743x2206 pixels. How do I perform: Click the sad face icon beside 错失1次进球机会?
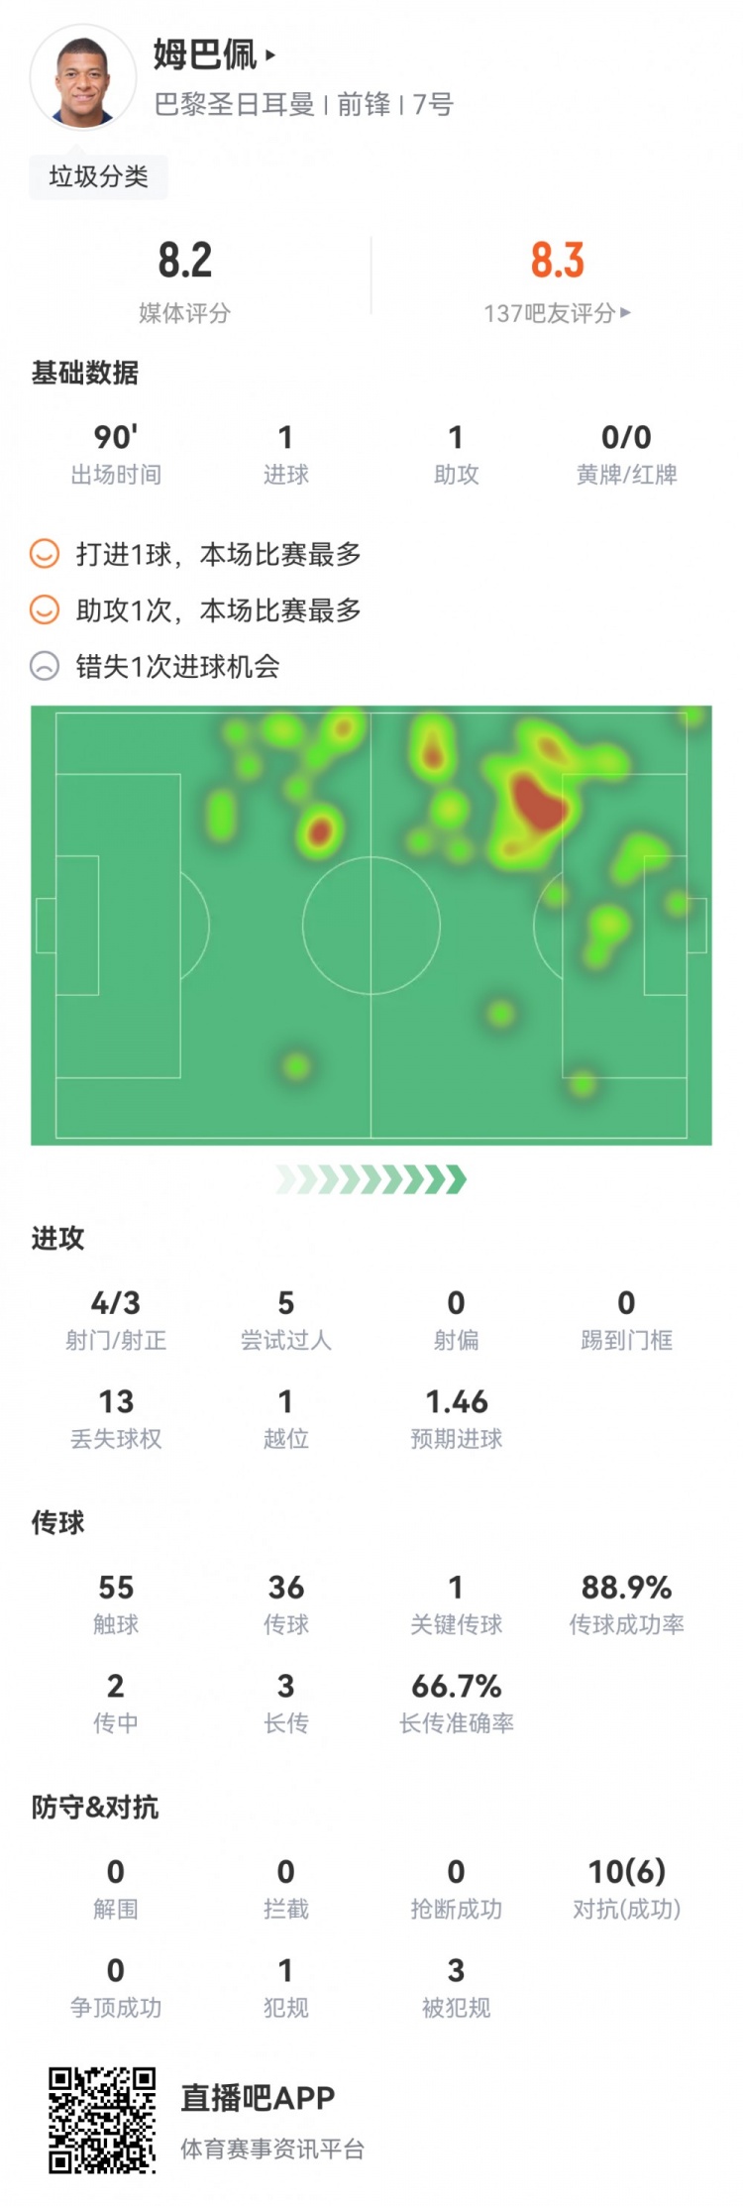45,667
